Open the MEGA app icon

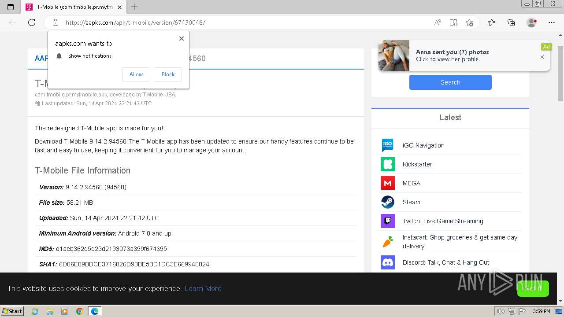(388, 183)
